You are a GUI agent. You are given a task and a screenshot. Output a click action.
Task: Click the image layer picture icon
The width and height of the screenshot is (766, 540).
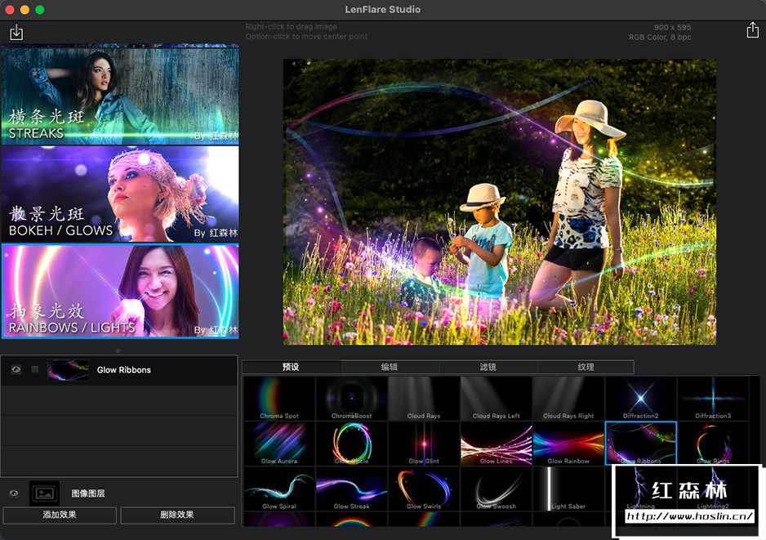point(44,493)
